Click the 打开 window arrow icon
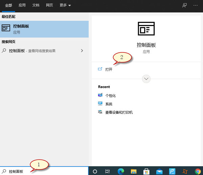The width and height of the screenshot is (203, 175). pos(100,69)
